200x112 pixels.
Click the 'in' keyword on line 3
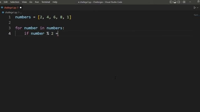42,28
